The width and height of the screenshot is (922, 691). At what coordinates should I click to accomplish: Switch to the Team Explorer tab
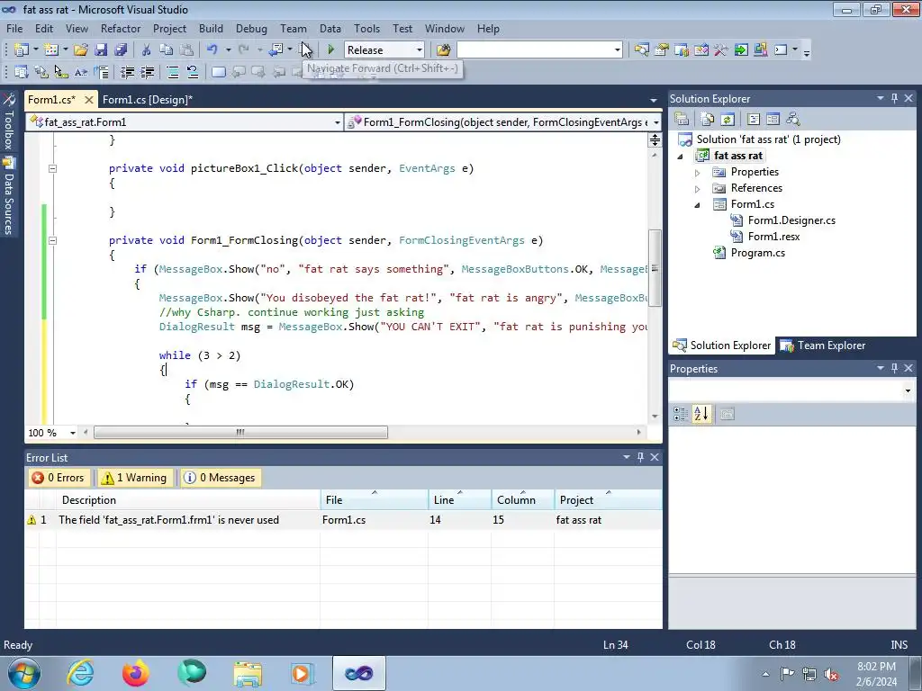[x=823, y=345]
